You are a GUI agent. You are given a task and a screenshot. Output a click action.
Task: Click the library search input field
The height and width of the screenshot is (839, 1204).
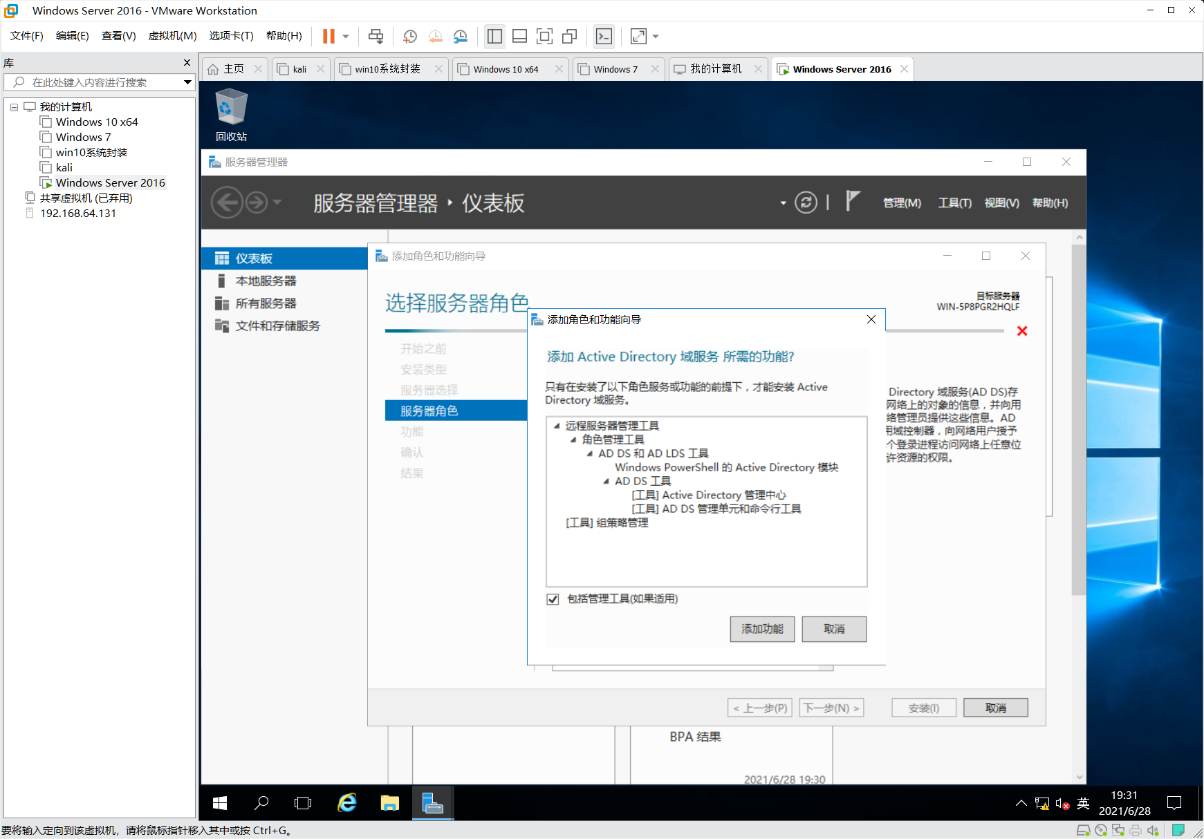coord(93,82)
